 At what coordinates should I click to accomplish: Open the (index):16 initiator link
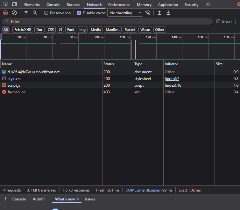click(x=173, y=85)
